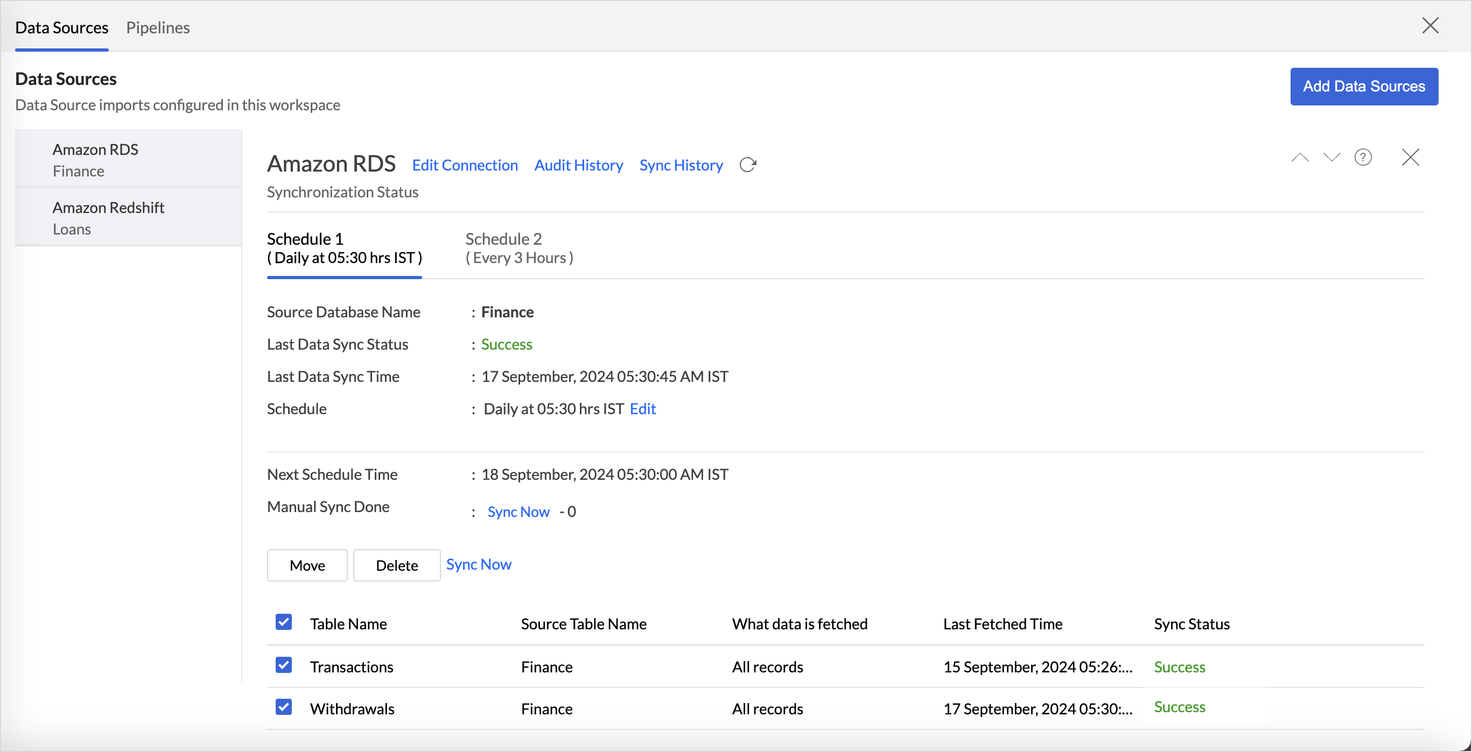Click the Last Fetched Time column header

[1003, 623]
